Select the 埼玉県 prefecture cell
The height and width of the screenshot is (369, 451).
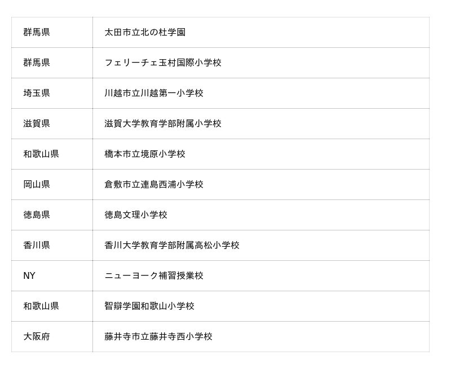37,93
